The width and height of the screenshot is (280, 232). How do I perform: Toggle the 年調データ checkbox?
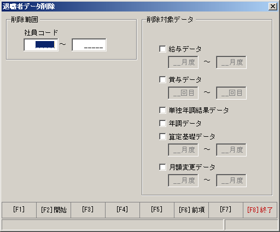162,123
